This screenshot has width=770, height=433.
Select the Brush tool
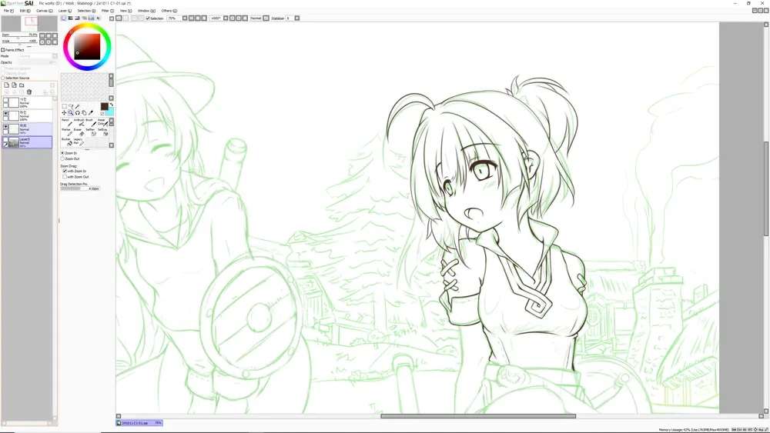[x=92, y=123]
